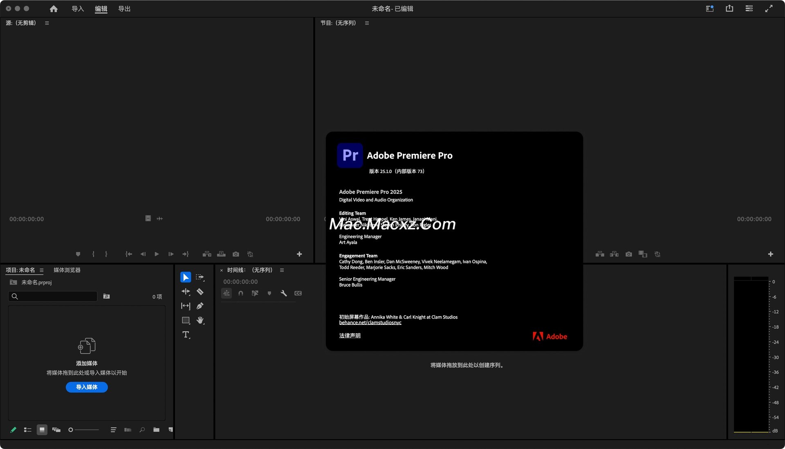Open sort icons menu in Project panel

coord(113,430)
